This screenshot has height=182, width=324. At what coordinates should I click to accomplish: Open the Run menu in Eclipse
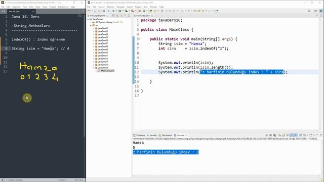click(x=145, y=7)
